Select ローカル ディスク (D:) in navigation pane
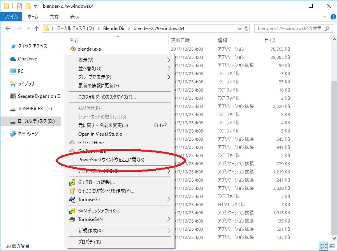The height and width of the screenshot is (251, 338). pyautogui.click(x=31, y=121)
